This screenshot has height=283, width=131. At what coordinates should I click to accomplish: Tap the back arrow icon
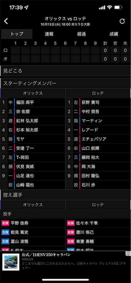(6, 21)
